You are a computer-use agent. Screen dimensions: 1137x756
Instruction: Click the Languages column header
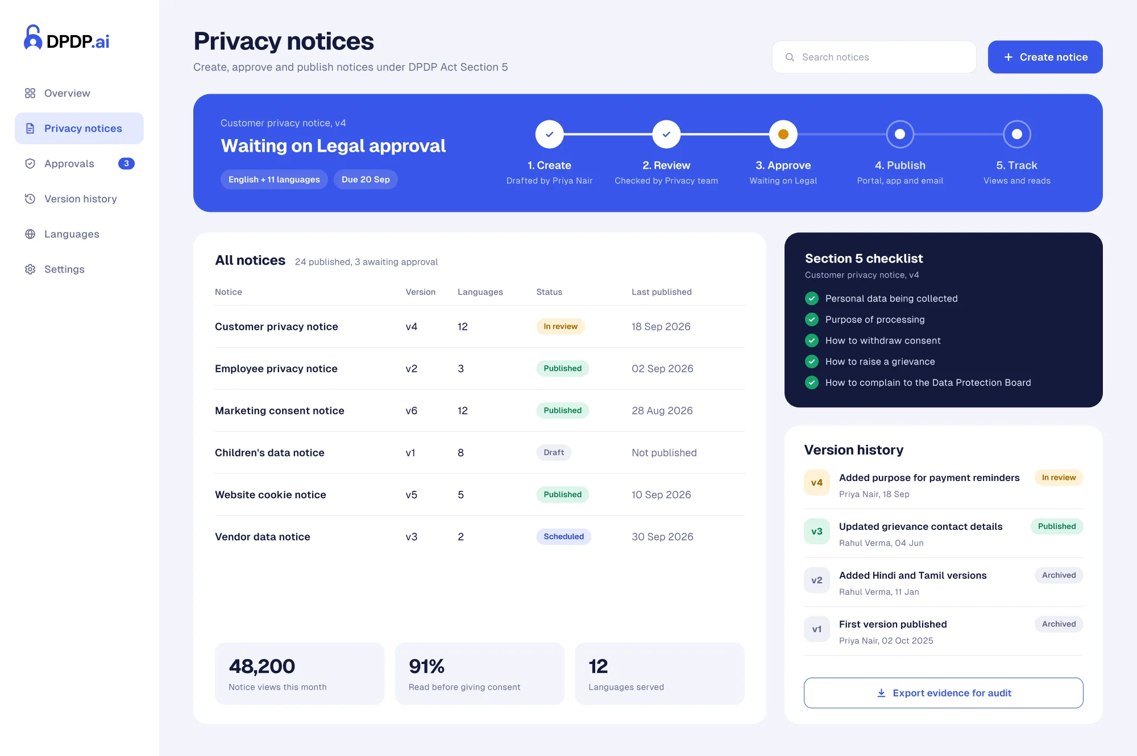click(480, 292)
